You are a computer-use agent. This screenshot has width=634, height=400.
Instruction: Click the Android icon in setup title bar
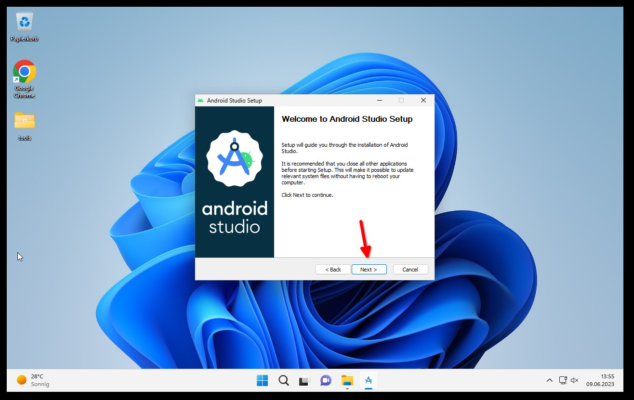click(200, 100)
